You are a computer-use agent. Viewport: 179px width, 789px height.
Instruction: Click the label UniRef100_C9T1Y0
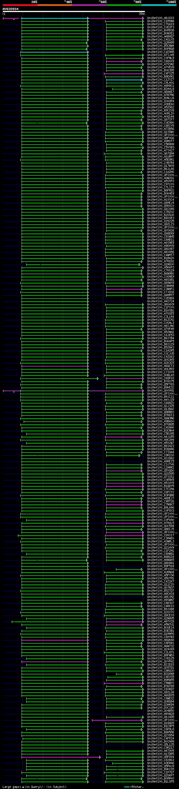click(x=161, y=184)
